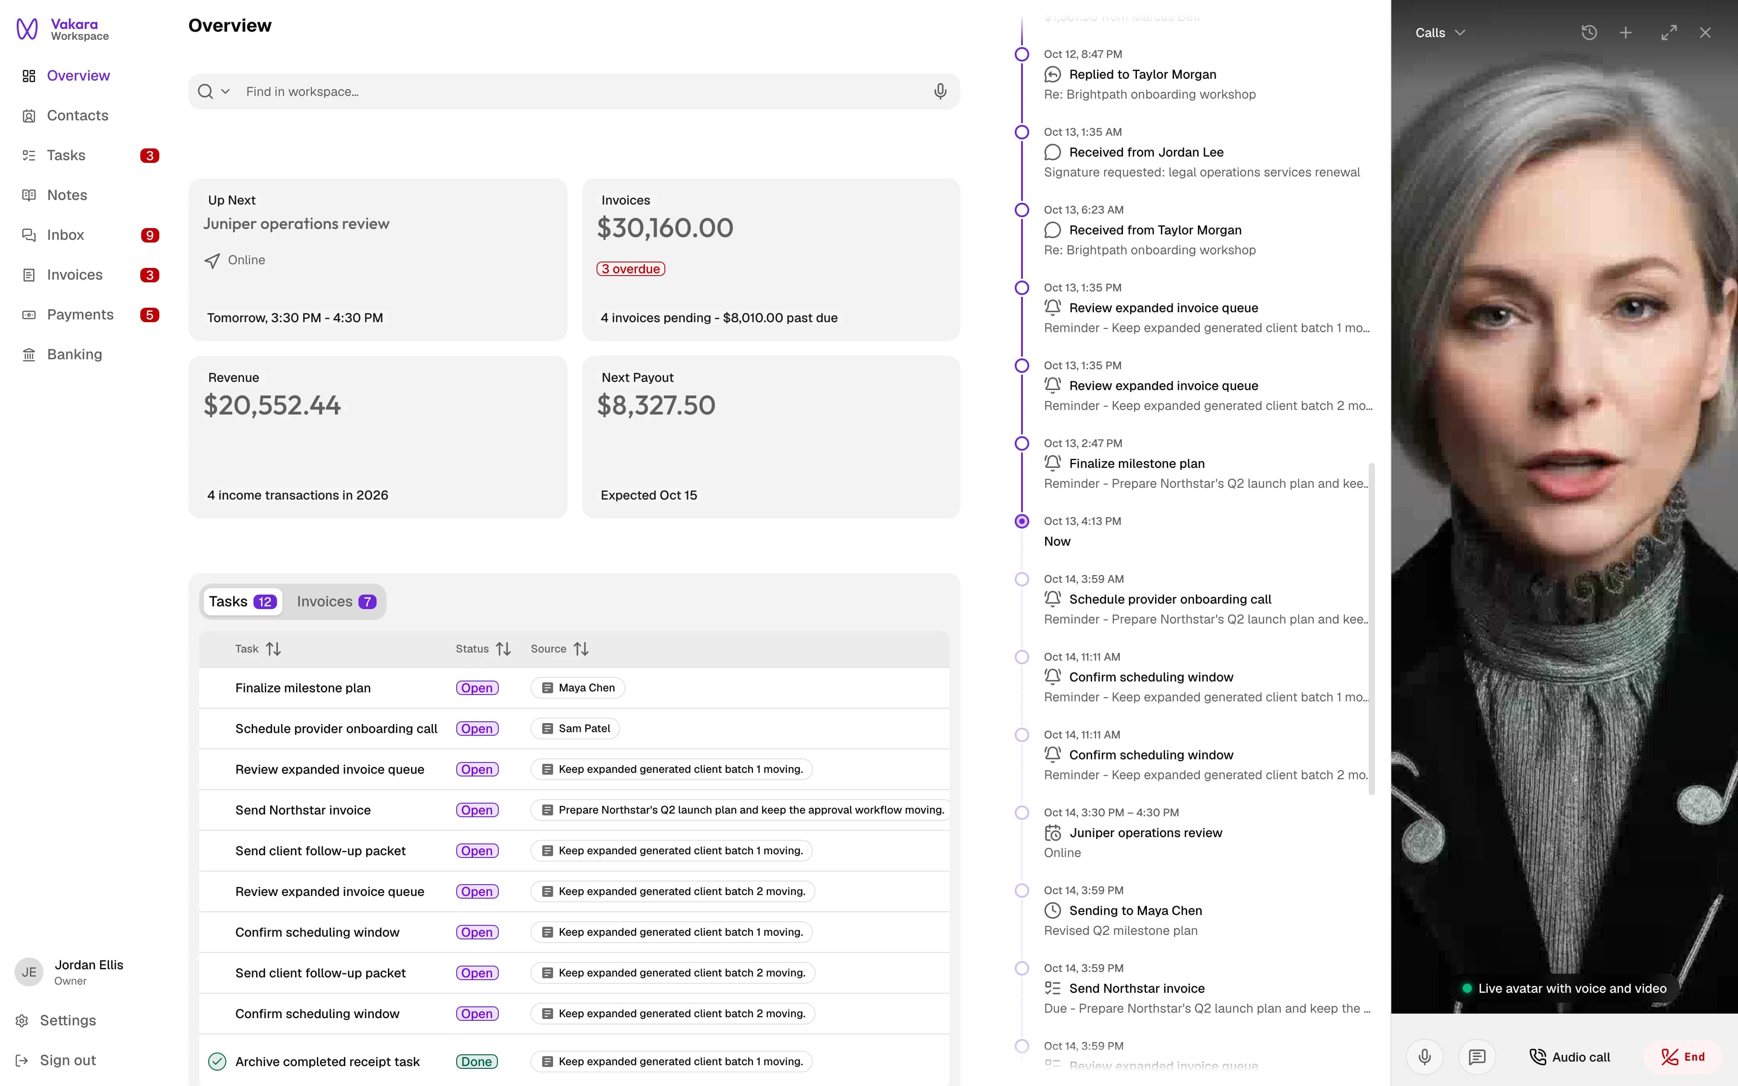Open the Calls dropdown menu
The image size is (1738, 1086).
(x=1440, y=32)
